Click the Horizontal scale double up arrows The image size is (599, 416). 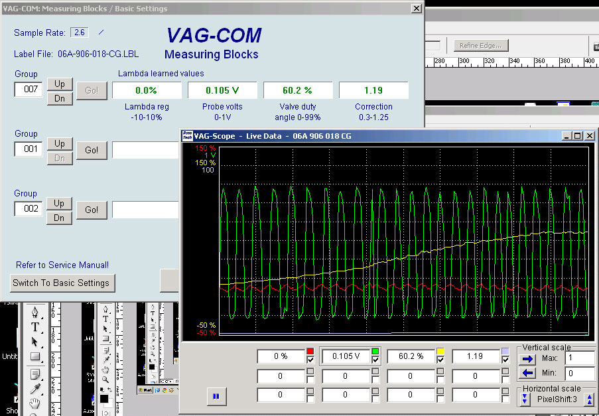[x=590, y=399]
